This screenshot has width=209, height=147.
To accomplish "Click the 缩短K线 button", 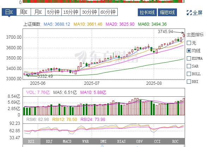I will tap(167, 12).
